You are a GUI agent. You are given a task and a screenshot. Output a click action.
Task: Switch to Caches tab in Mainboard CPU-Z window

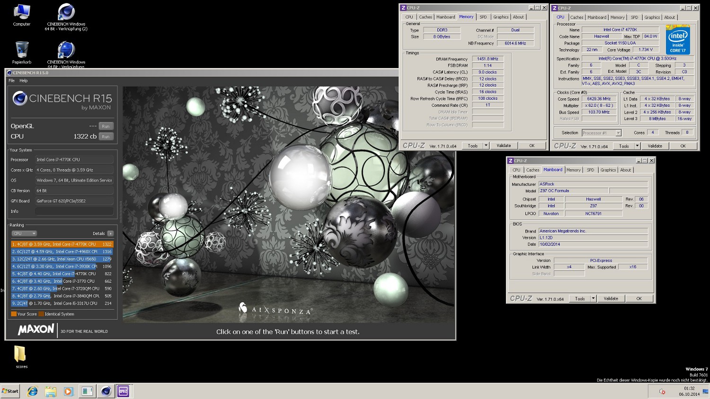point(533,170)
